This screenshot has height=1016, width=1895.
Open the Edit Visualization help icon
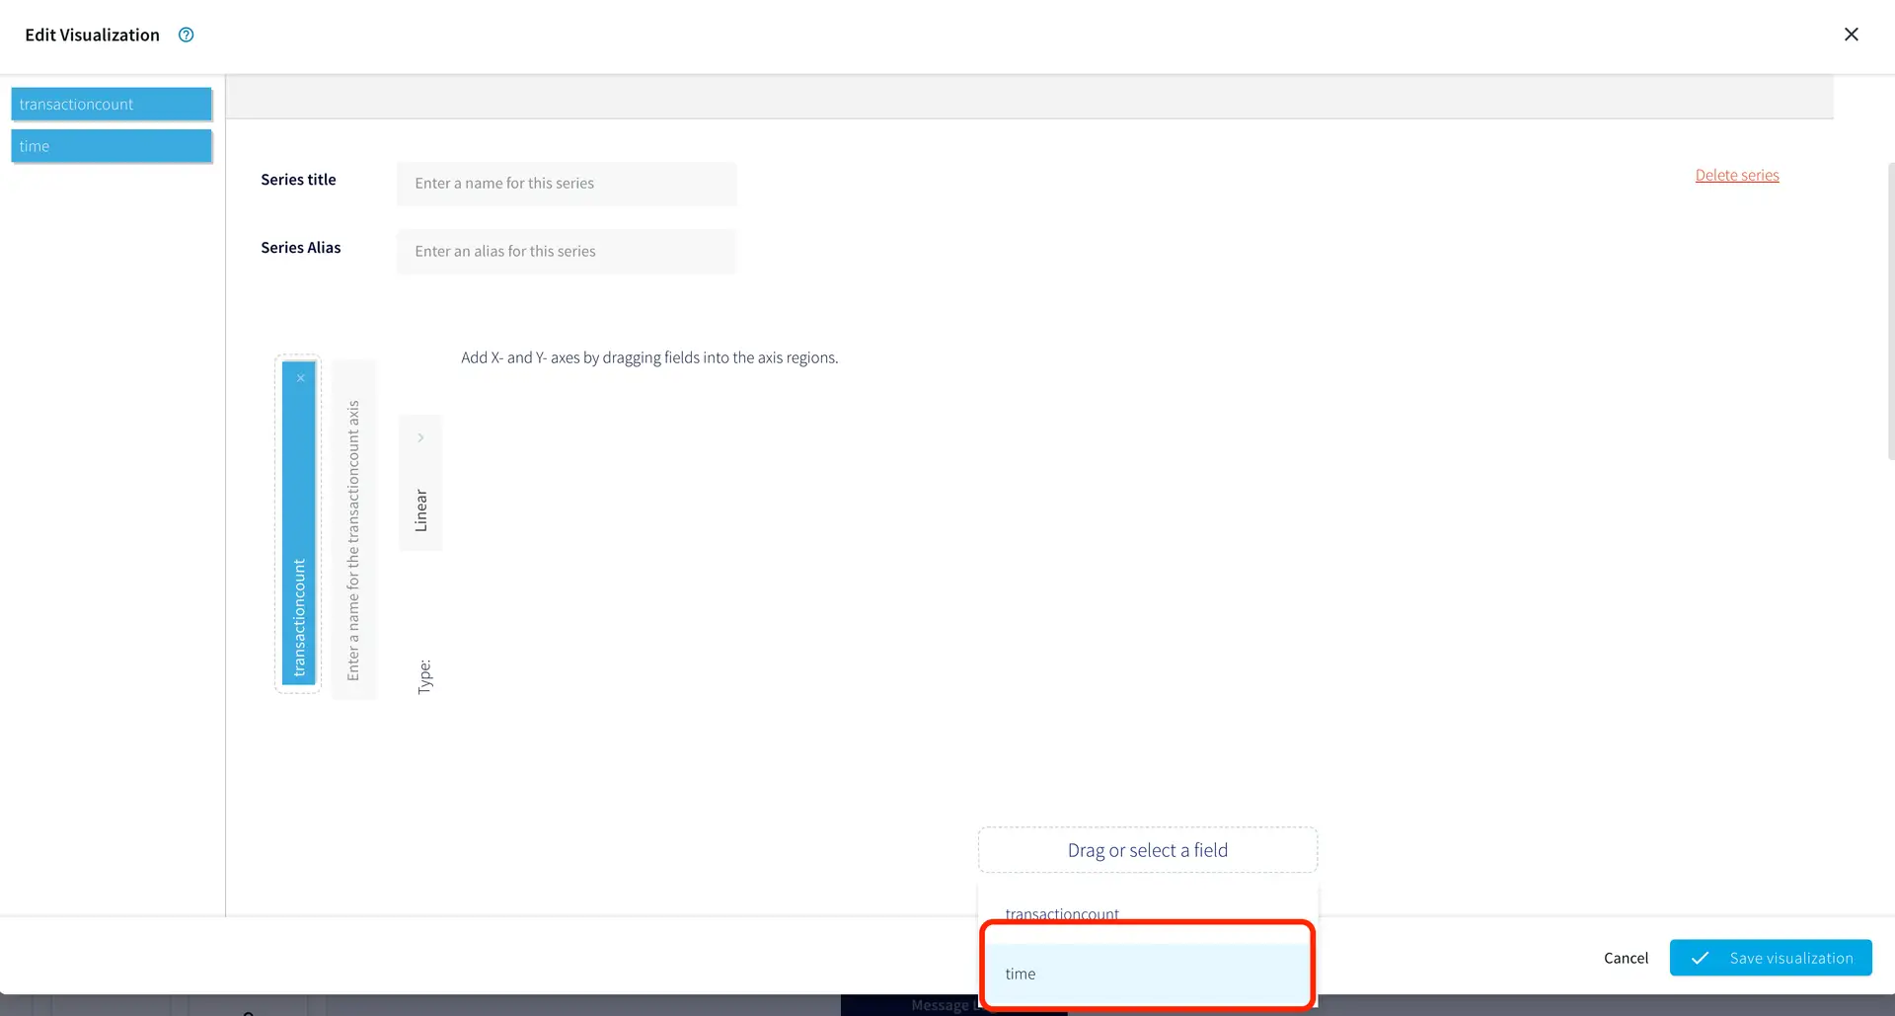pos(186,35)
